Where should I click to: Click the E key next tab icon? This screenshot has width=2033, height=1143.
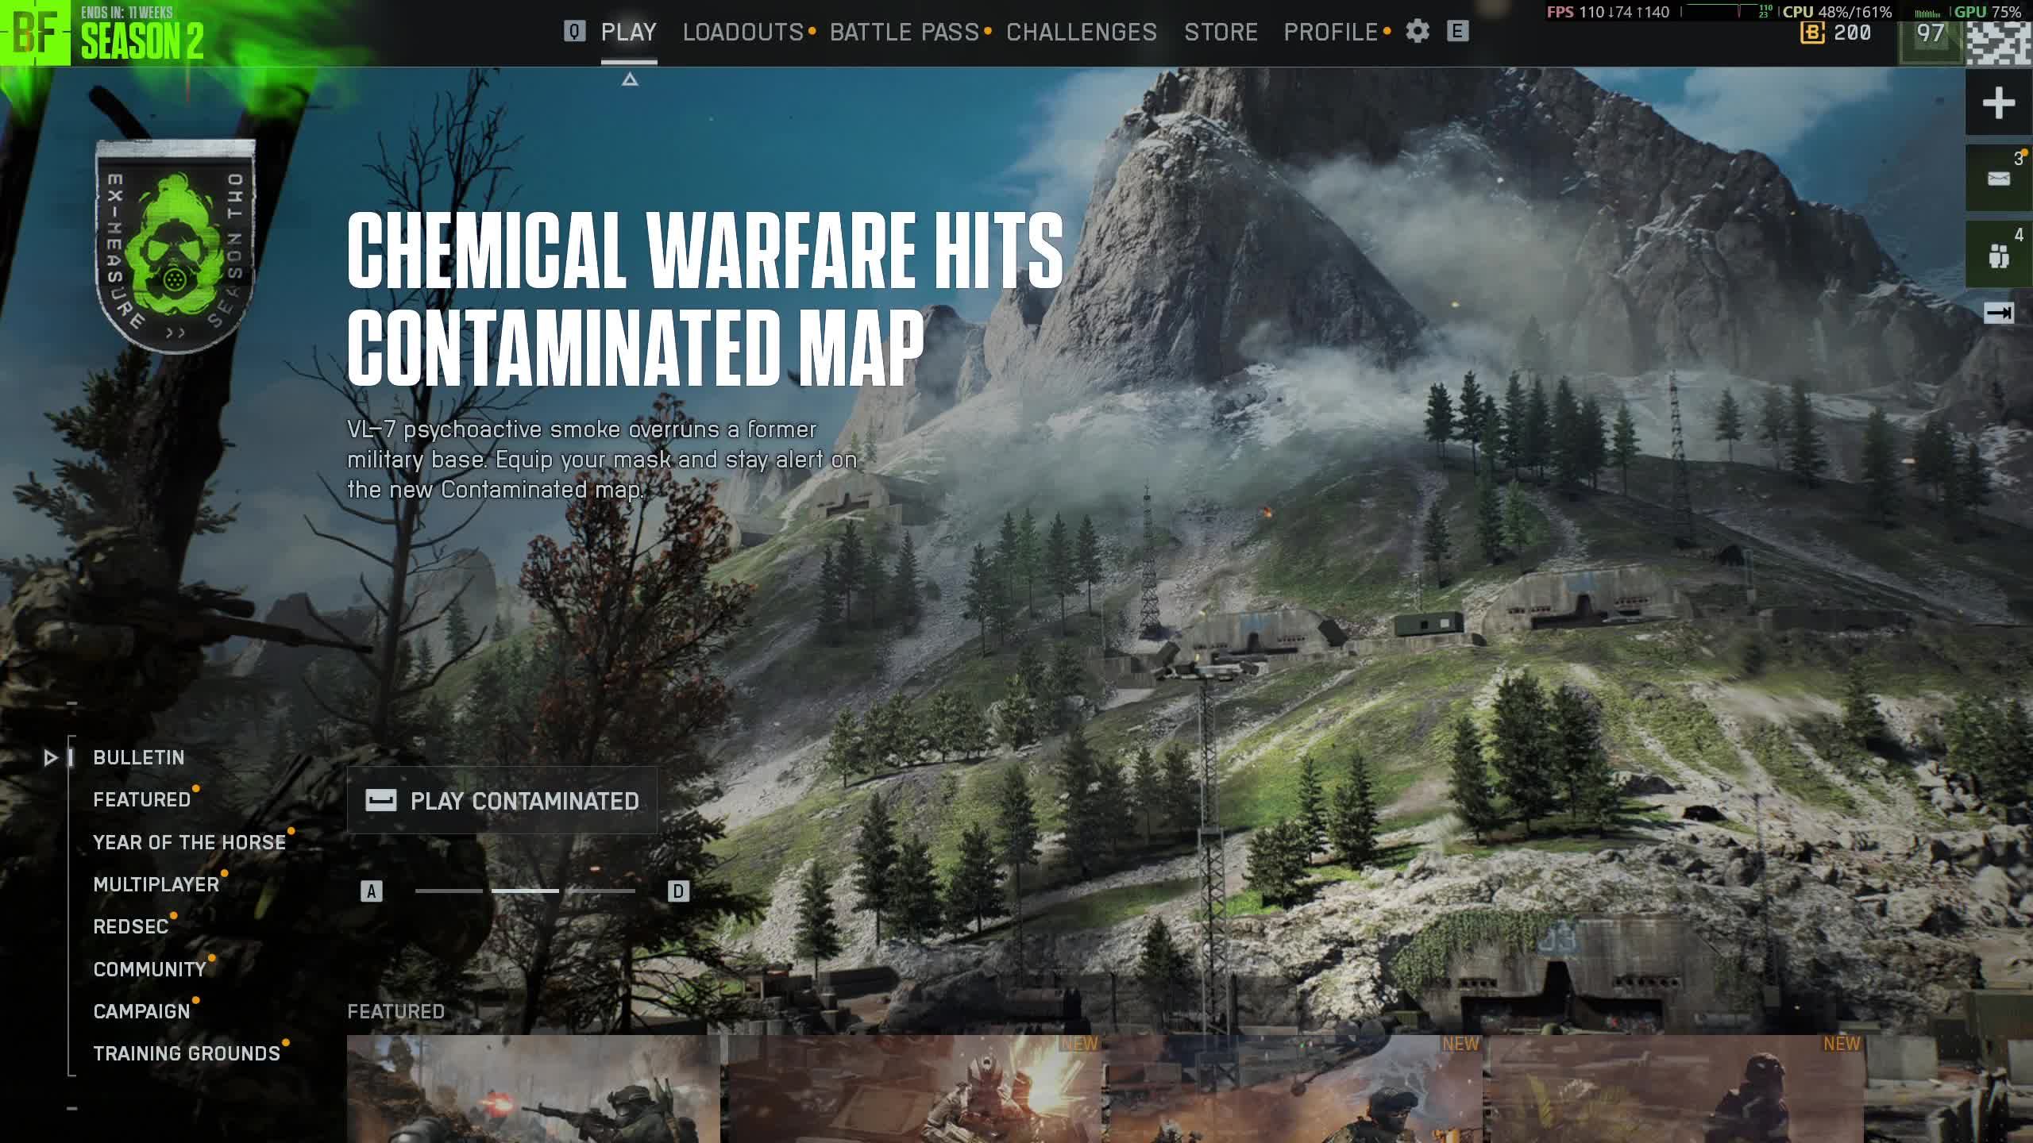(1457, 32)
